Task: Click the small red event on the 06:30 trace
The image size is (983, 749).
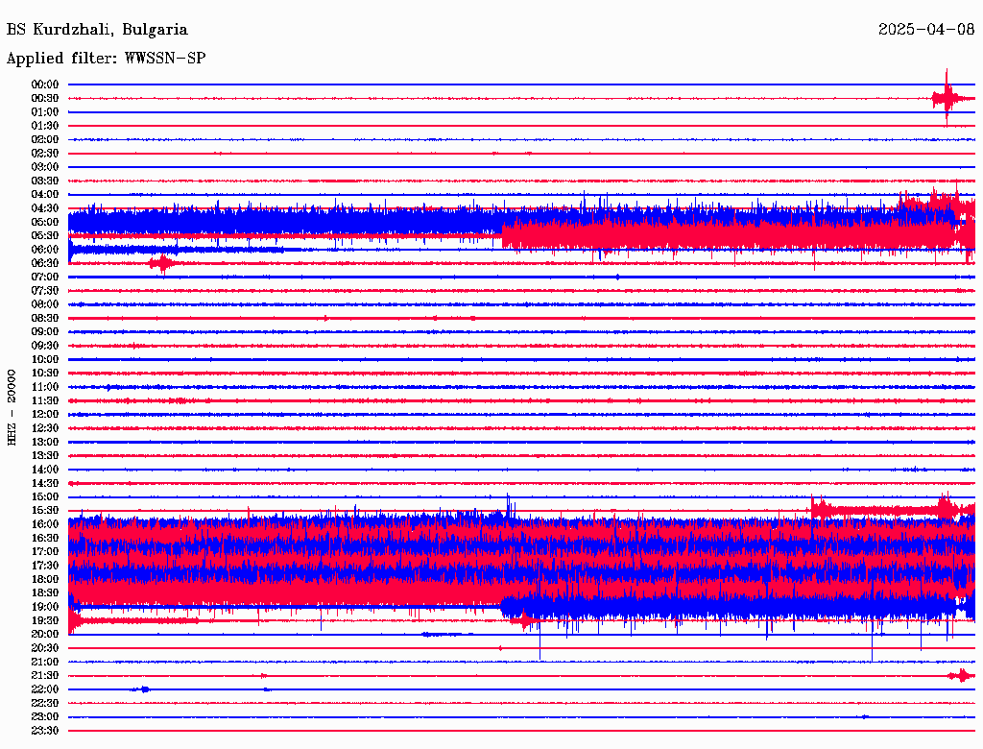Action: point(161,263)
